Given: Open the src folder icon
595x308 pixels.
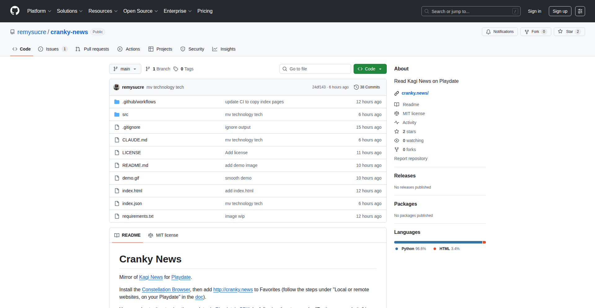Looking at the screenshot, I should pyautogui.click(x=117, y=114).
